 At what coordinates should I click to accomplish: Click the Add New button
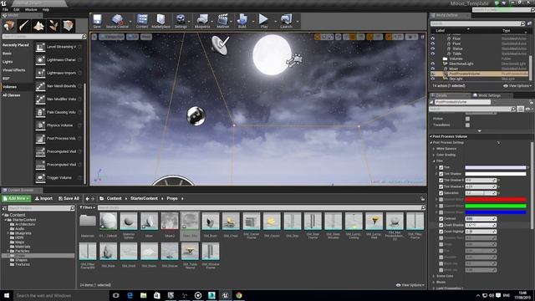17,198
